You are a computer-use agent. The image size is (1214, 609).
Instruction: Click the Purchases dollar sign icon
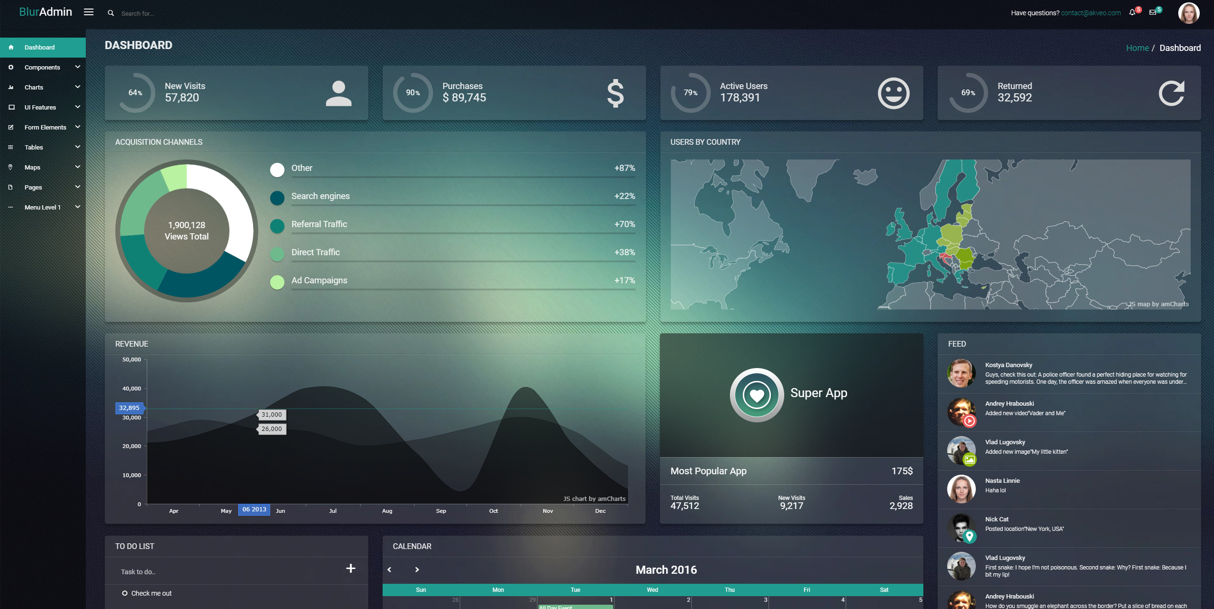[615, 93]
